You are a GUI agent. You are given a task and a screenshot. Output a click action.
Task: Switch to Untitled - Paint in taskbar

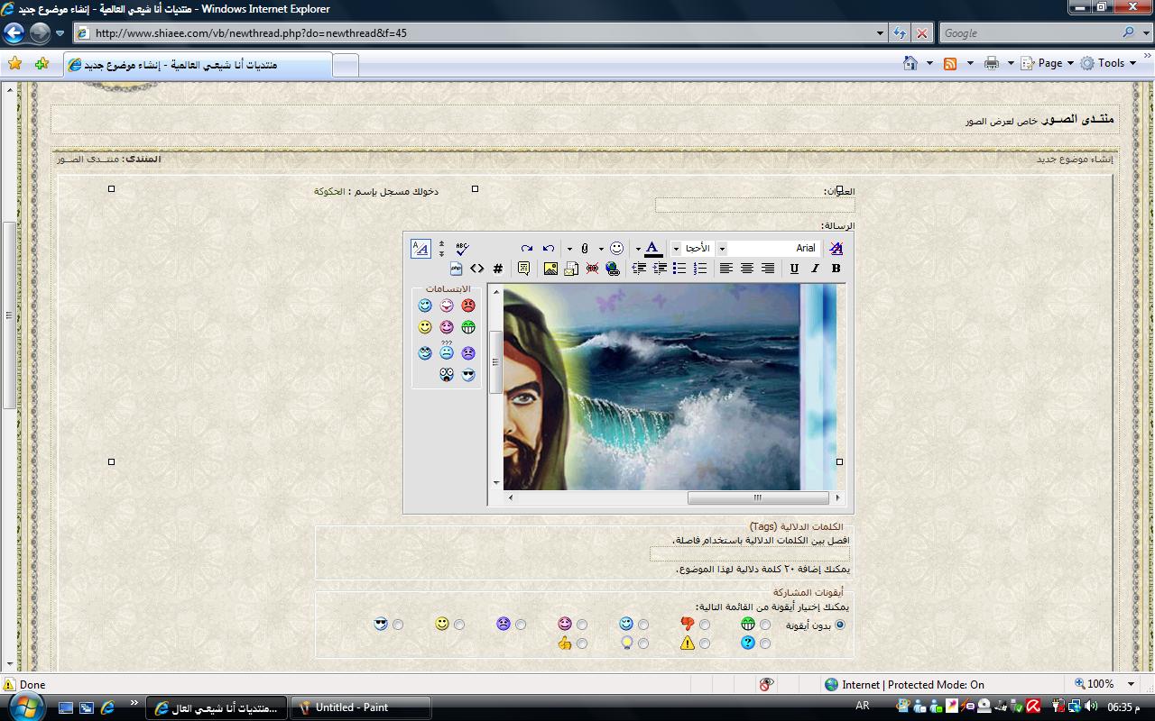pyautogui.click(x=360, y=707)
